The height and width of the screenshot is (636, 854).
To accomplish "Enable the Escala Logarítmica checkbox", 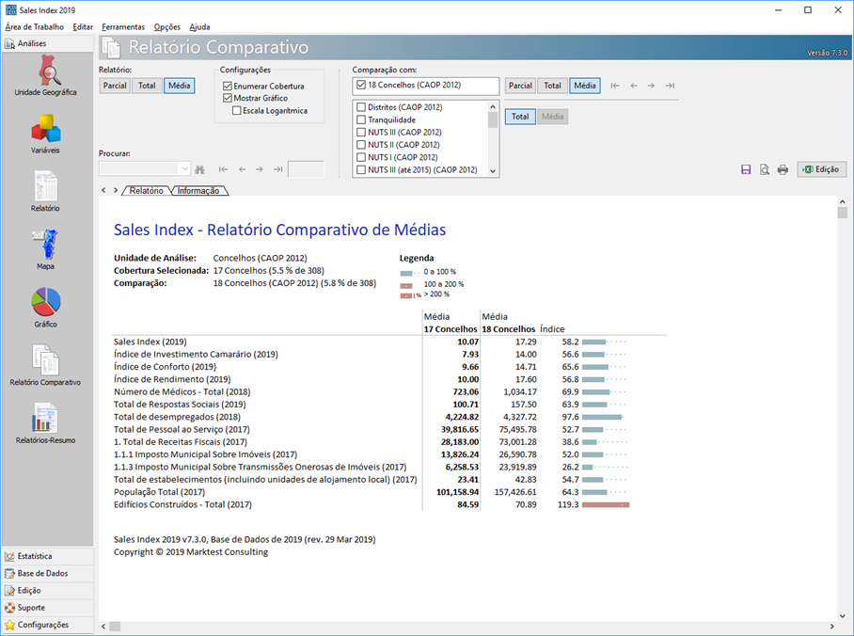I will pos(236,110).
